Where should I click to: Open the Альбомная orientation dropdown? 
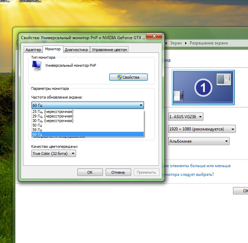pos(198,141)
